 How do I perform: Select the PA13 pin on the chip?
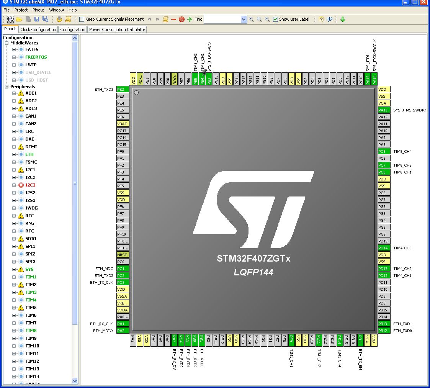[x=384, y=110]
